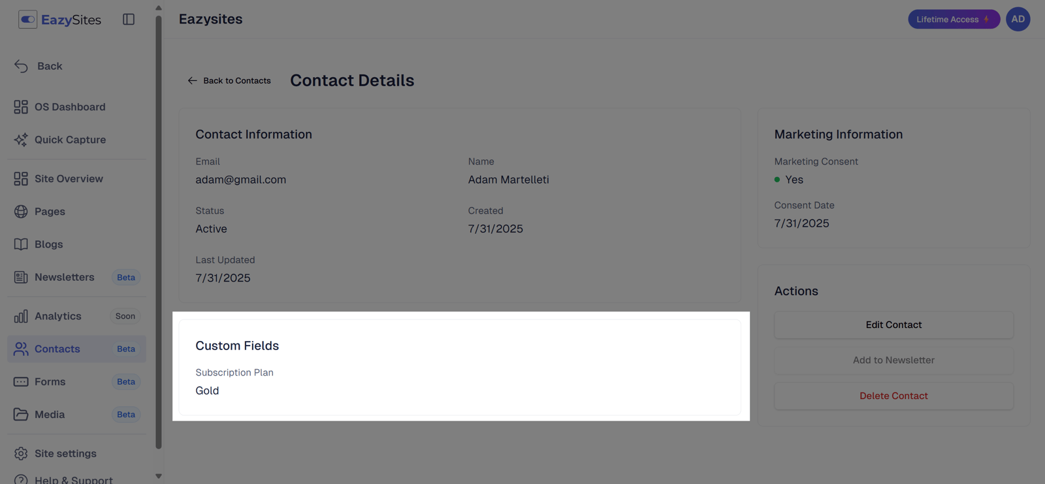Click Back to Contacts link

point(229,81)
